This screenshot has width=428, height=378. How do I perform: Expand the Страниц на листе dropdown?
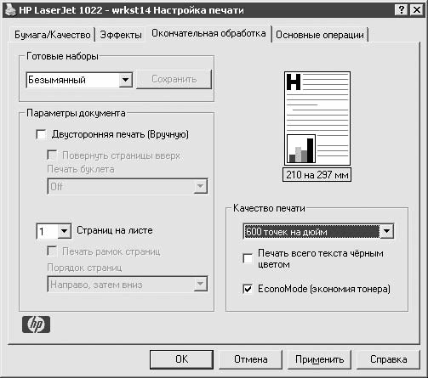[x=64, y=231]
